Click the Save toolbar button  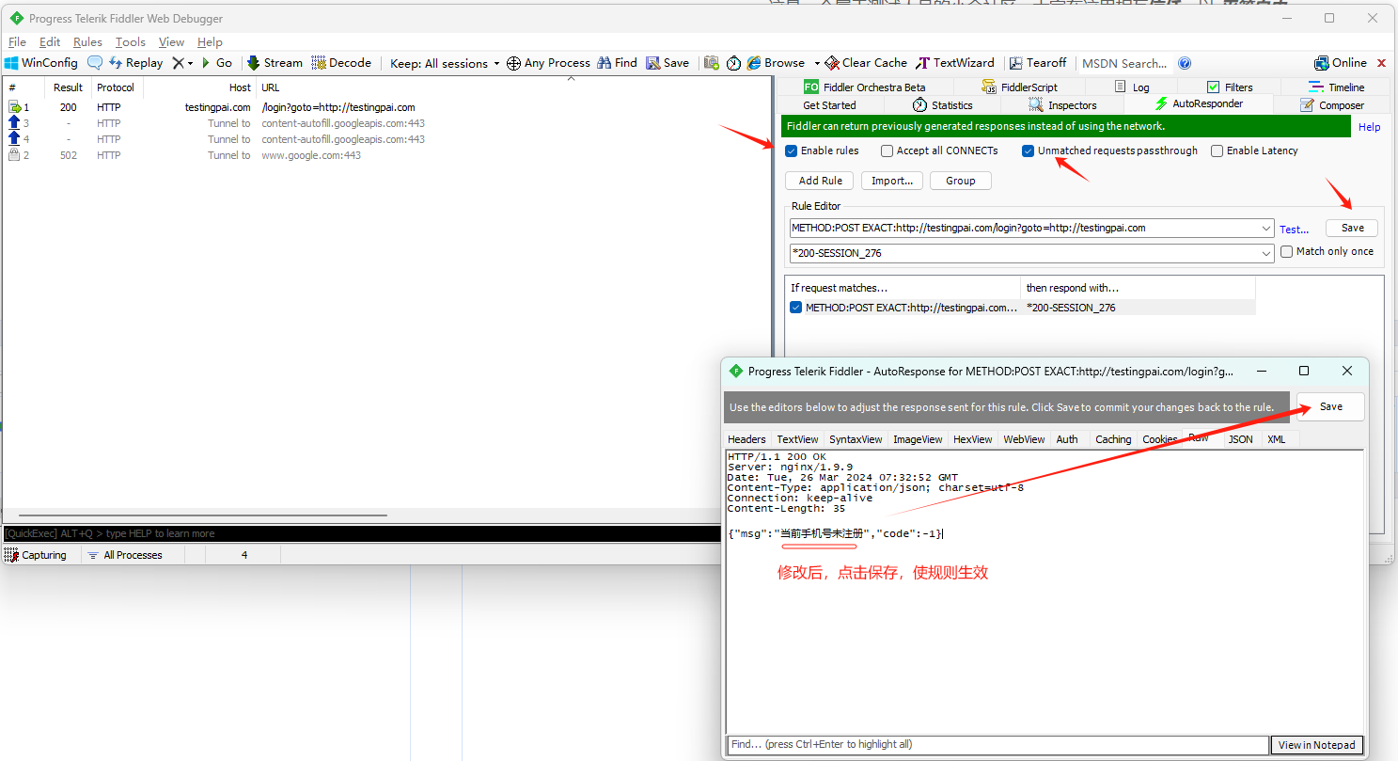point(668,63)
